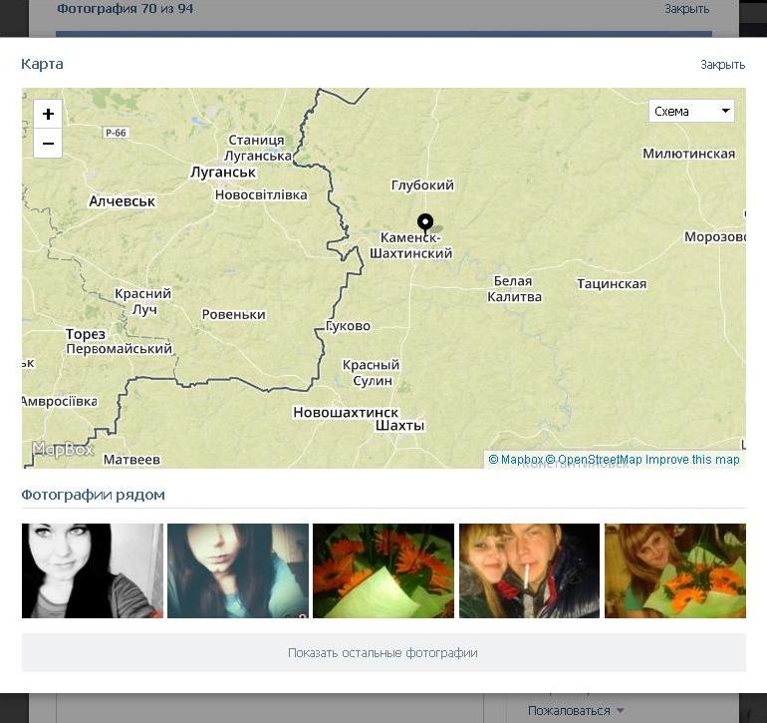Click the black location pin on the map
Screen dimensions: 767x723
pyautogui.click(x=425, y=222)
